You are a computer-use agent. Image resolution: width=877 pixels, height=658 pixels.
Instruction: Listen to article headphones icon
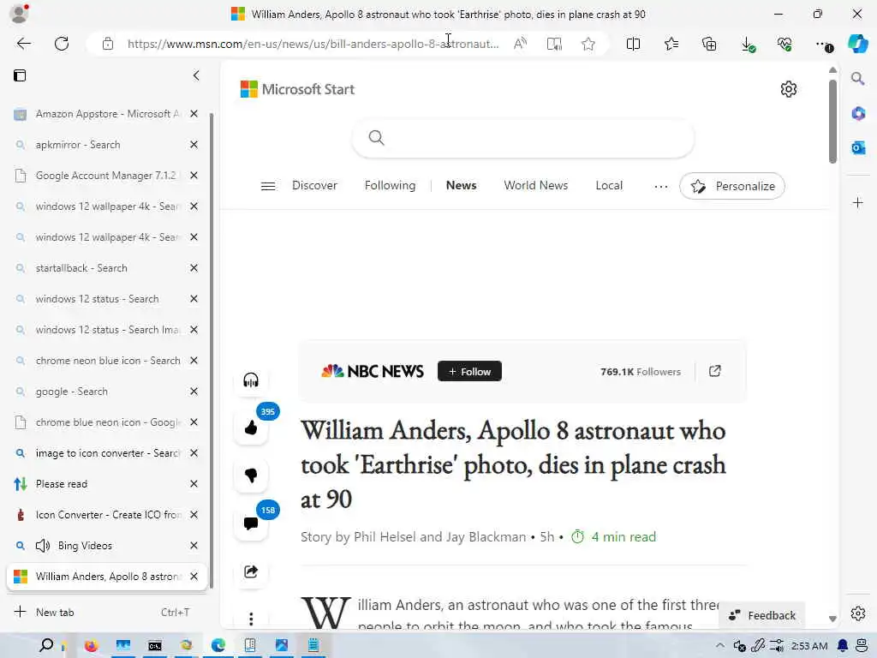tap(251, 380)
